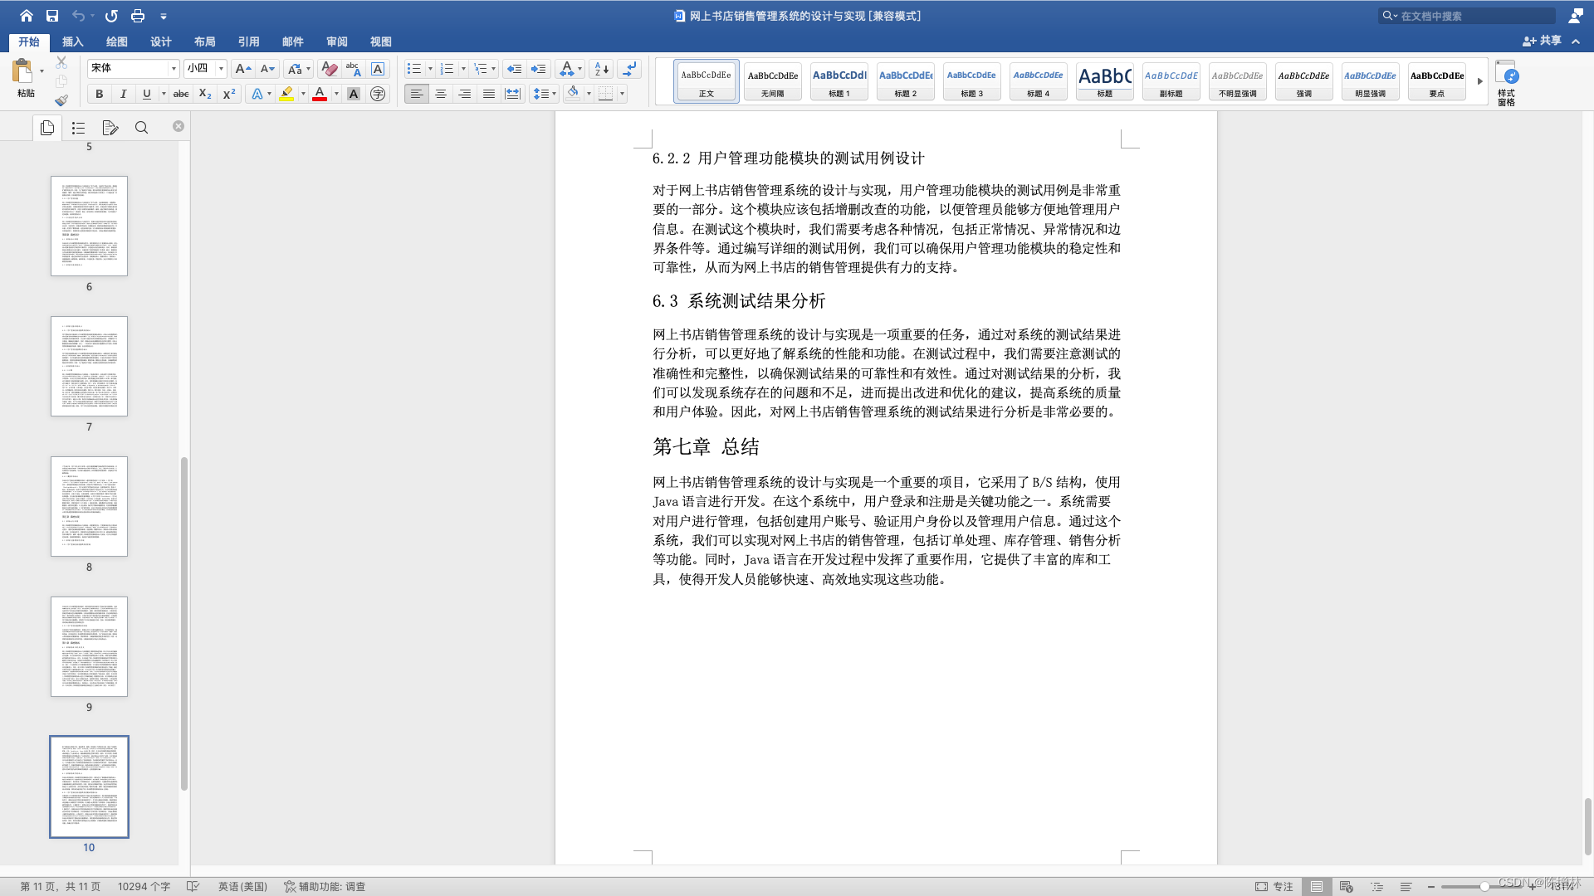Image resolution: width=1594 pixels, height=896 pixels.
Task: Open document search in the navigation pane
Action: [x=141, y=127]
